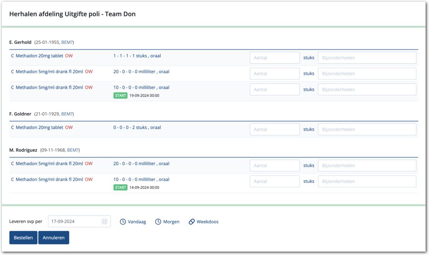Click the Leveren svp per date input
The image size is (429, 255).
(x=75, y=222)
